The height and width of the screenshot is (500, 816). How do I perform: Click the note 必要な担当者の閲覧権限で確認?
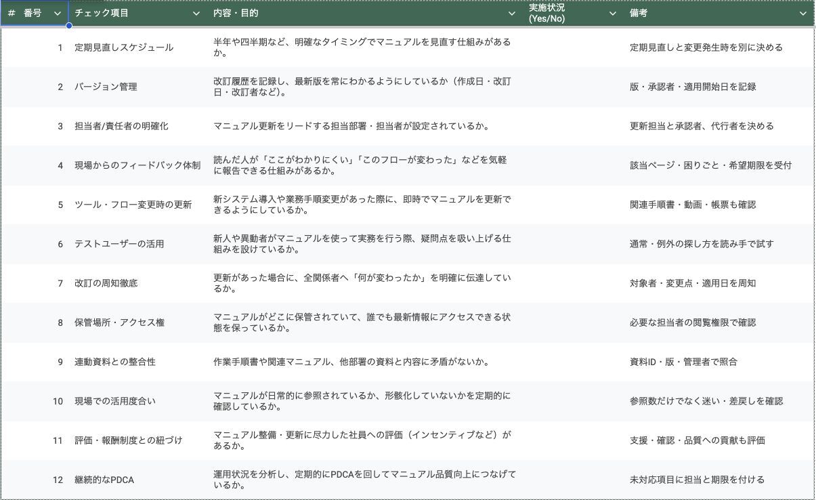click(693, 322)
